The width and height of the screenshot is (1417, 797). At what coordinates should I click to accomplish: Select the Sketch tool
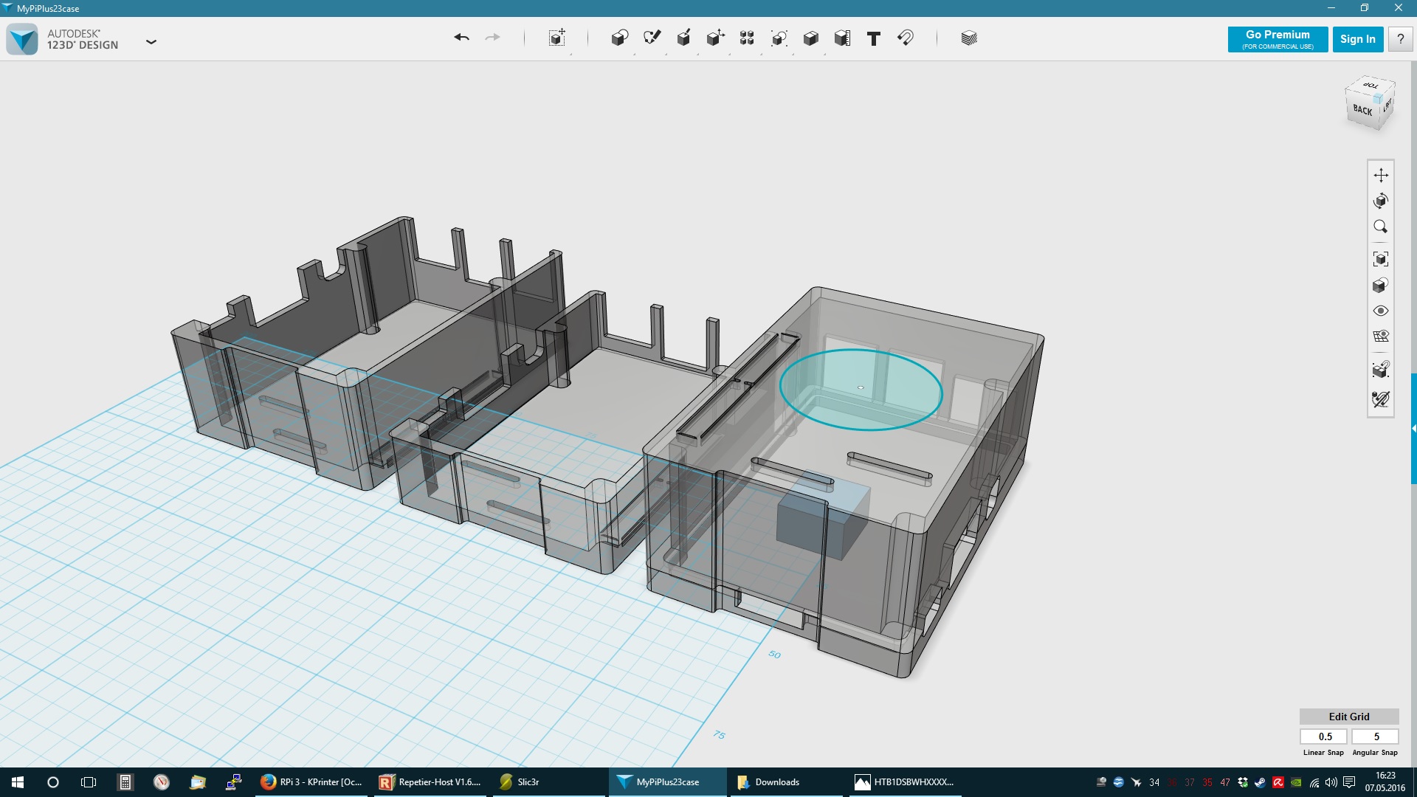click(651, 38)
